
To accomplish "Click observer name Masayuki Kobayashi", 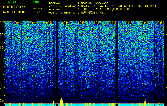I will point(95,3).
